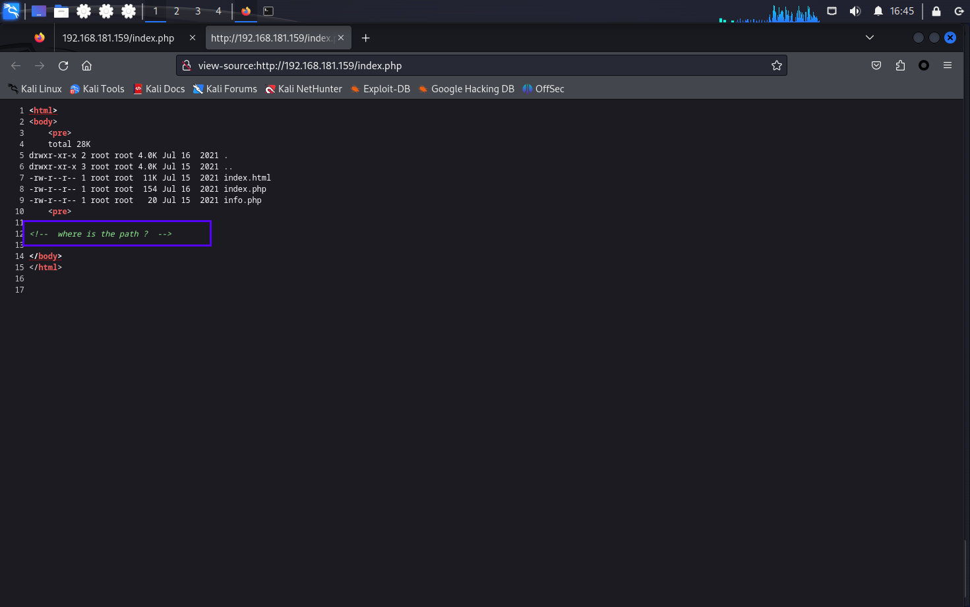Open a new tab with plus button
970x607 pixels.
pos(365,38)
